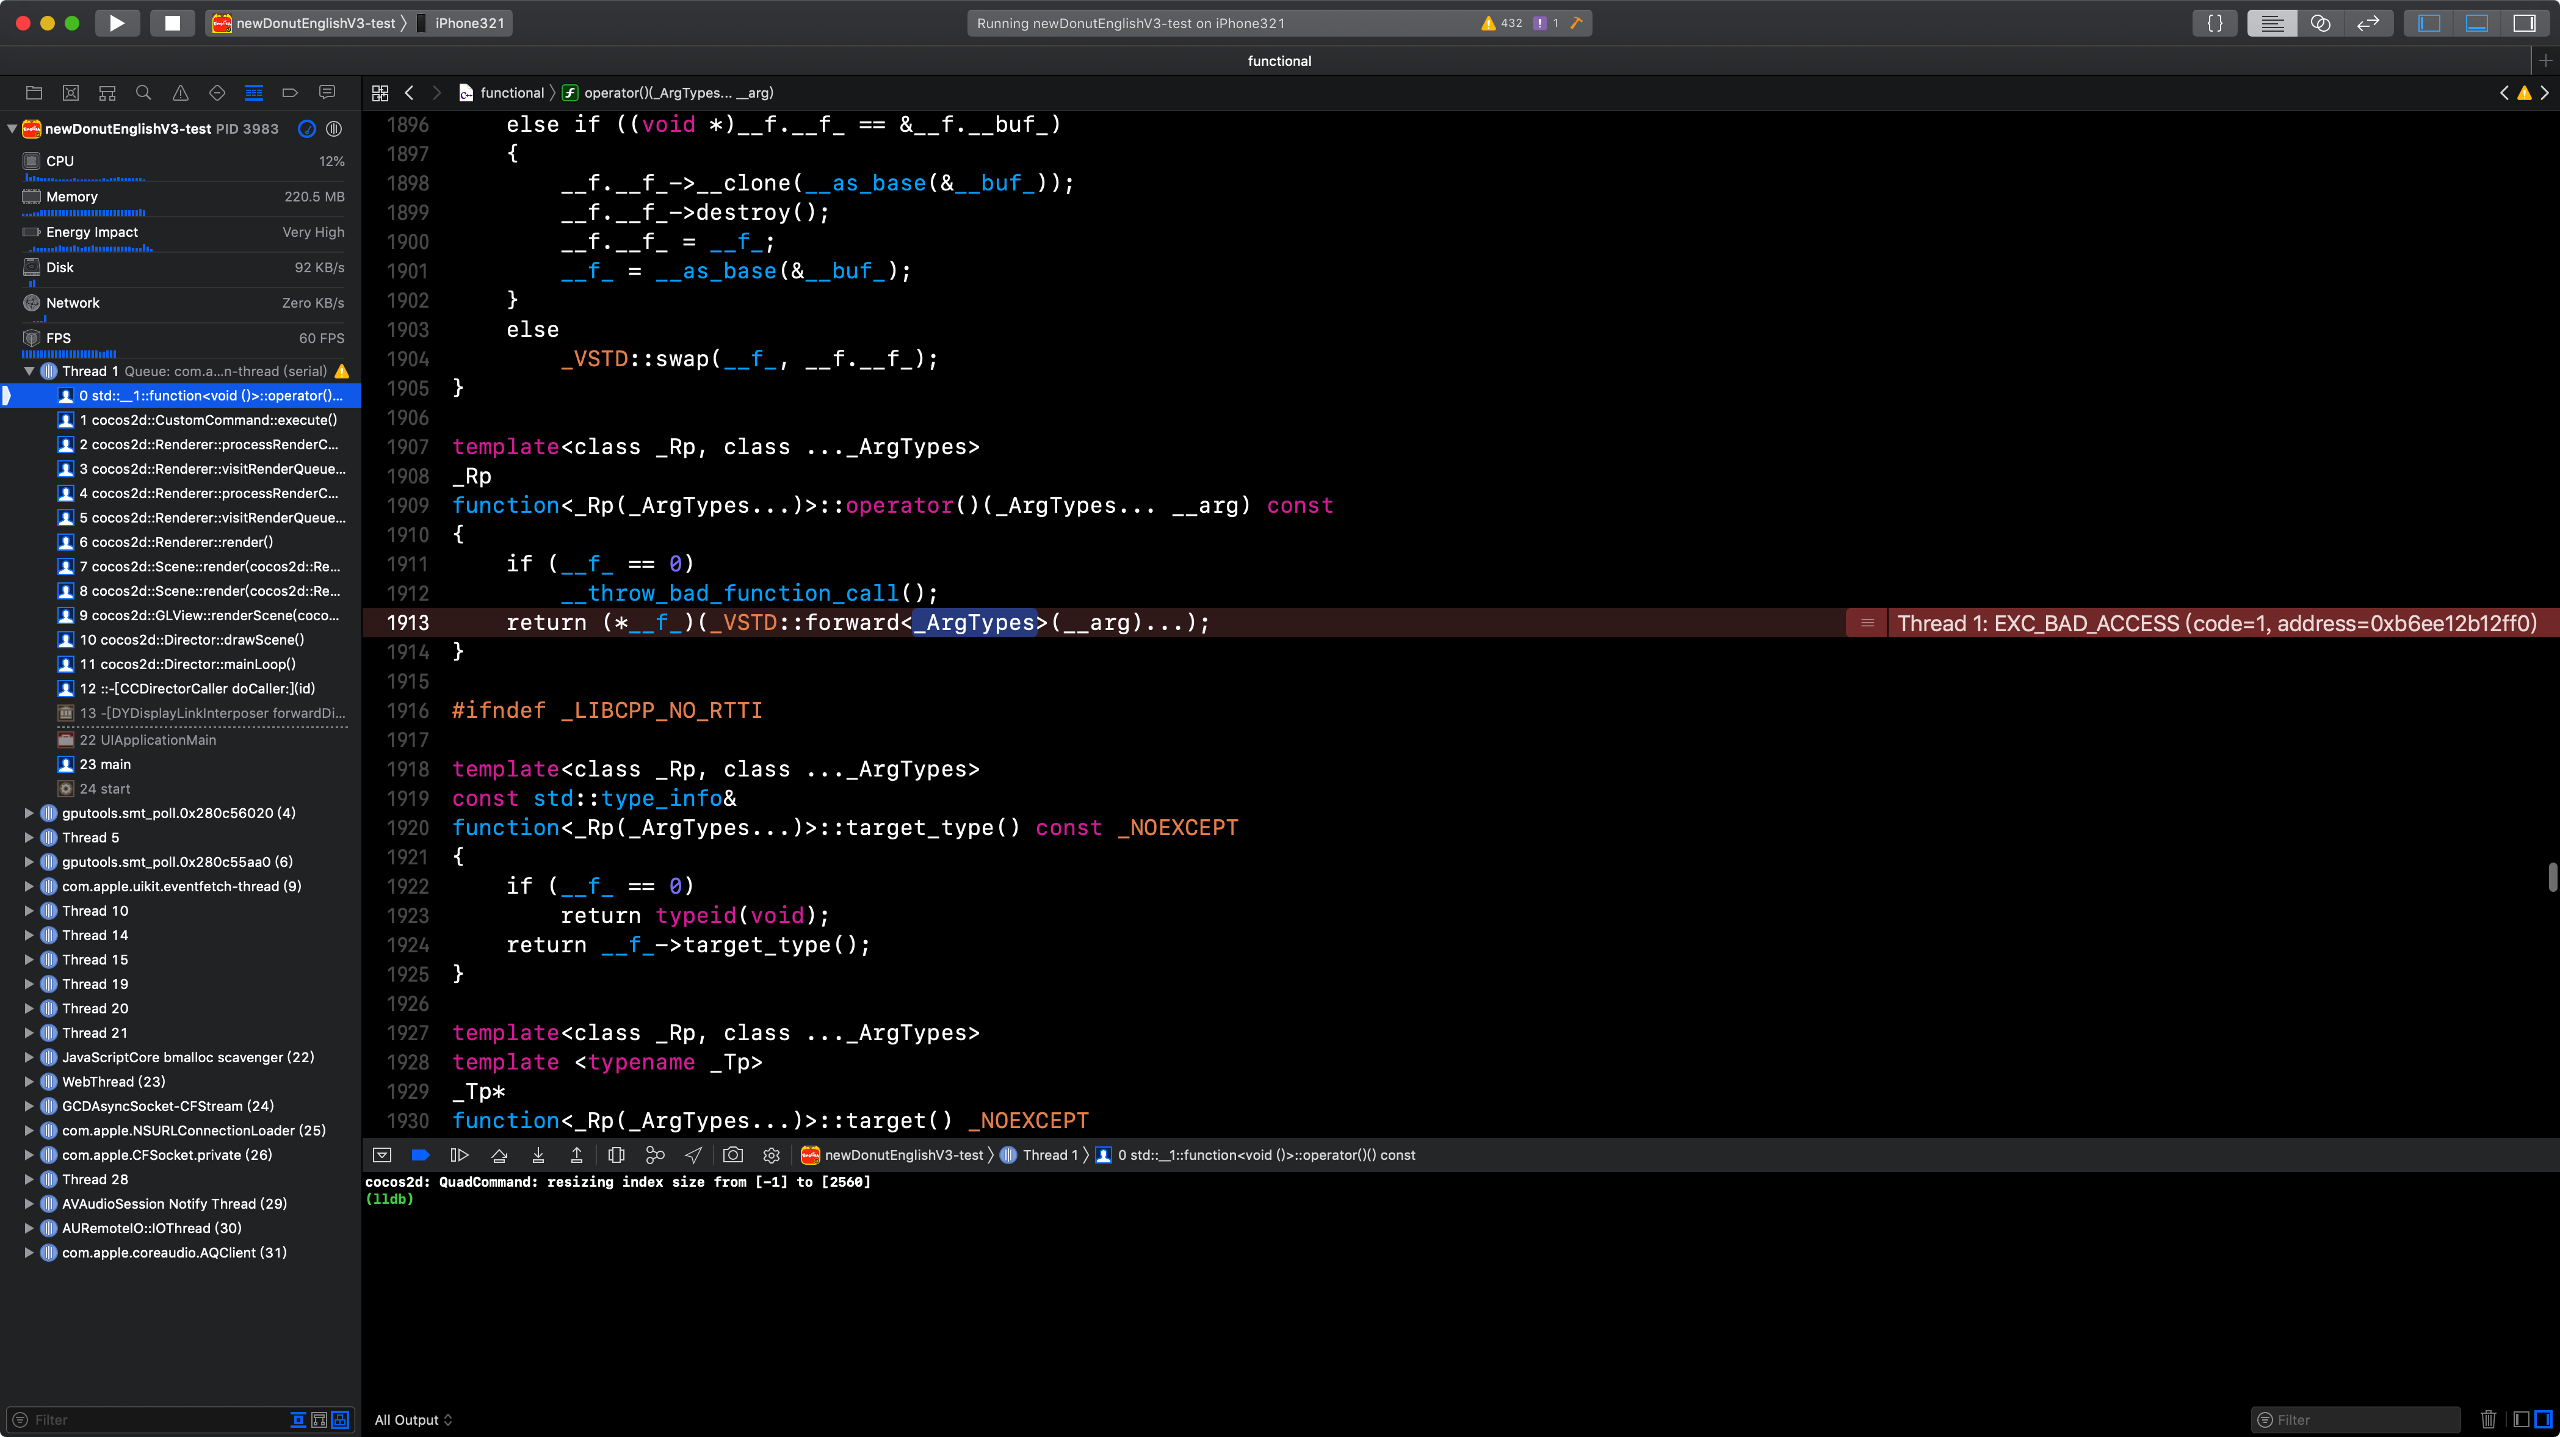Toggle breakpoints activation in debug bar

pos(421,1155)
